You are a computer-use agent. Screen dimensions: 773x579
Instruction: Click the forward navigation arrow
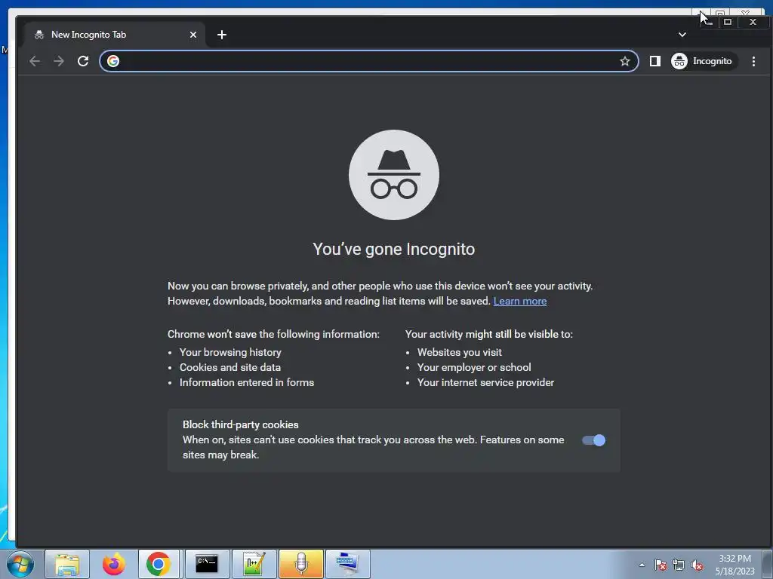(59, 61)
